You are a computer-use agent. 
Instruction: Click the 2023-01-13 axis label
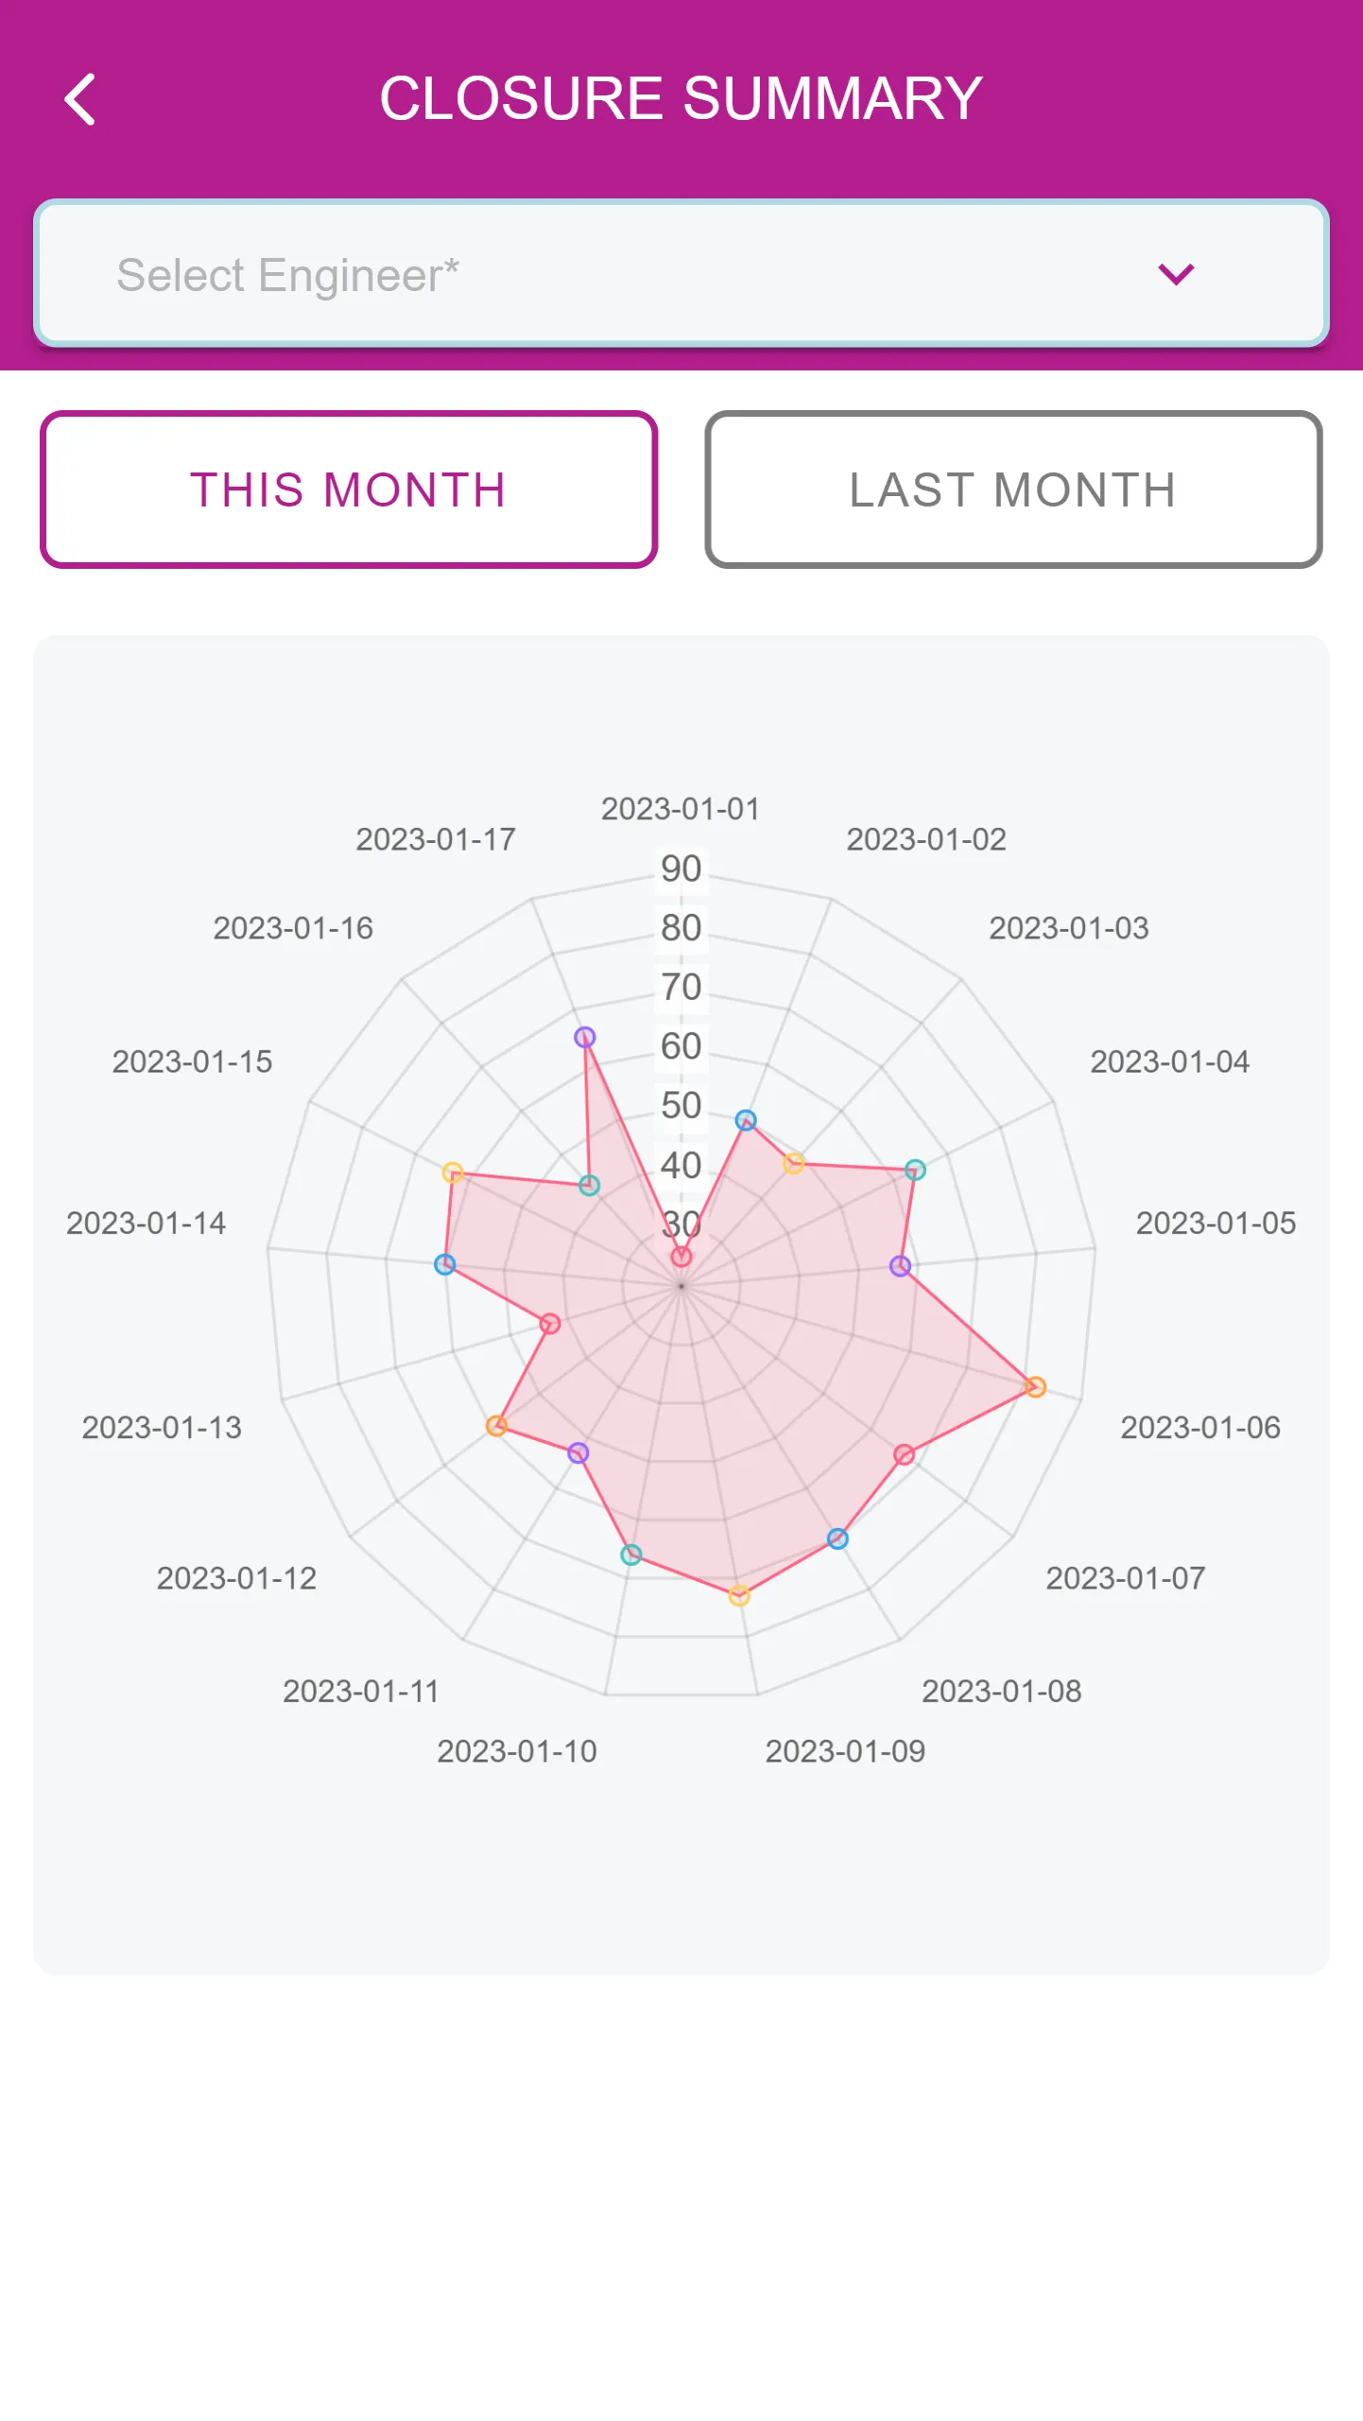(x=162, y=1427)
